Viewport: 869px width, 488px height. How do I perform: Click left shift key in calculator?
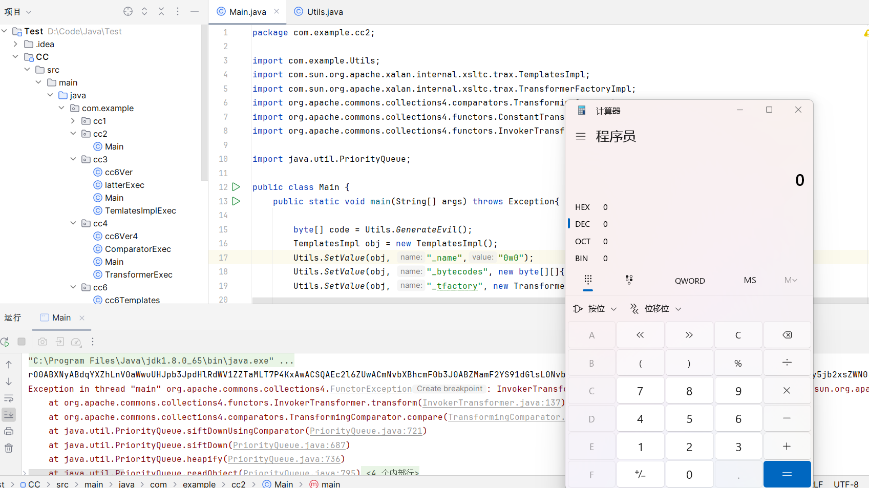point(640,335)
